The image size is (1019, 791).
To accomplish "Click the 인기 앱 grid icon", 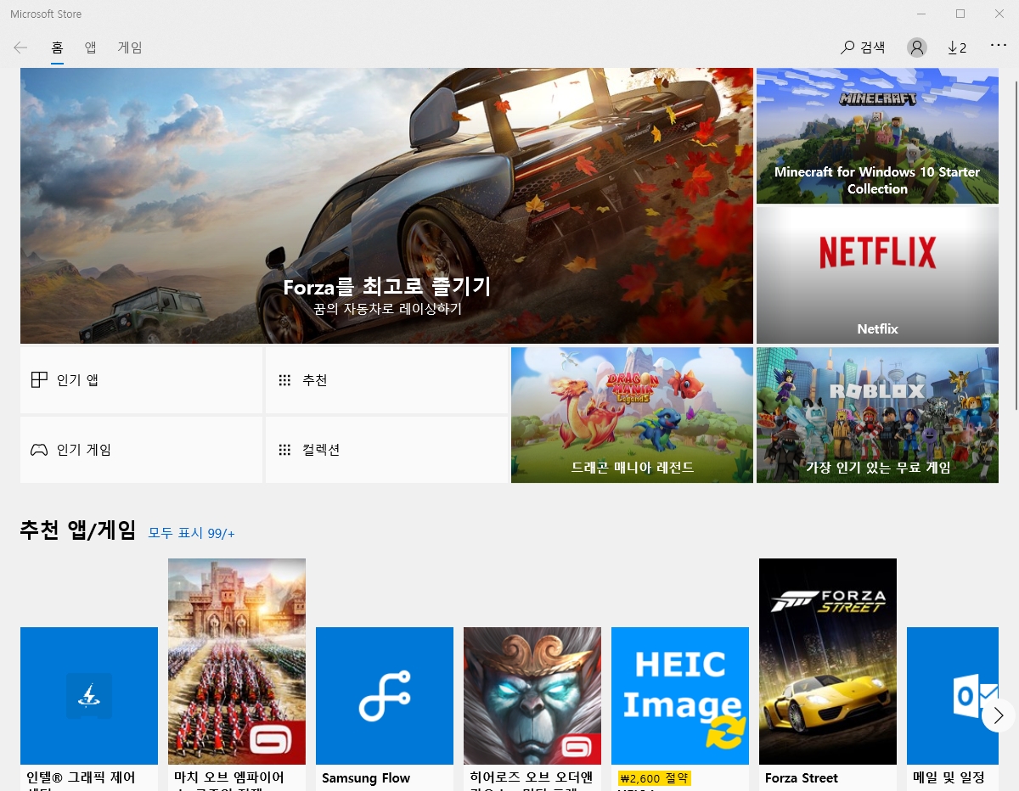I will coord(39,379).
